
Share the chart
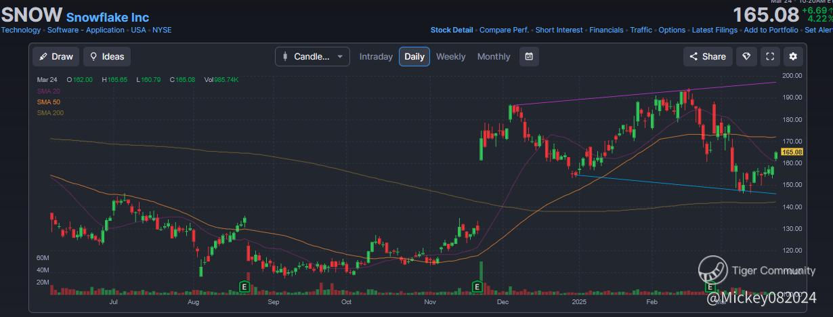click(708, 56)
